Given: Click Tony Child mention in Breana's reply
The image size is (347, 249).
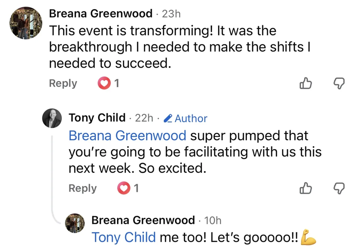Looking at the screenshot, I should click(124, 237).
